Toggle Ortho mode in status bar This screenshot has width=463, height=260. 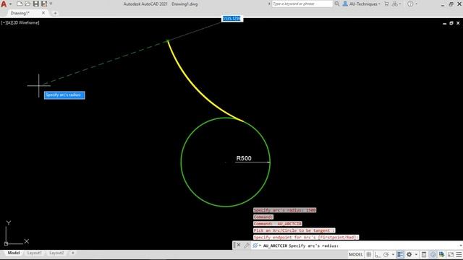[x=378, y=254]
